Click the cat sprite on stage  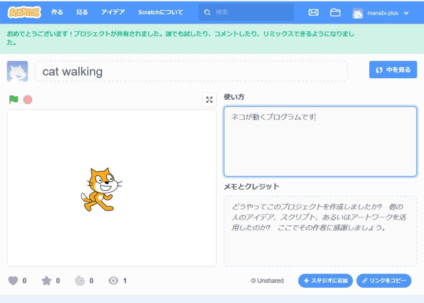pyautogui.click(x=101, y=189)
